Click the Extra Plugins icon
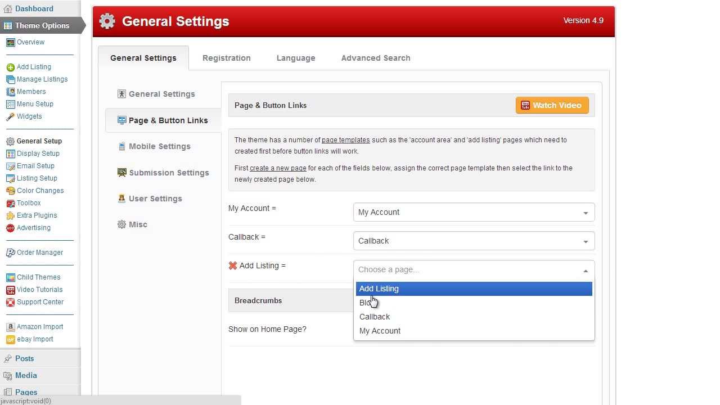Image resolution: width=720 pixels, height=405 pixels. pyautogui.click(x=10, y=215)
